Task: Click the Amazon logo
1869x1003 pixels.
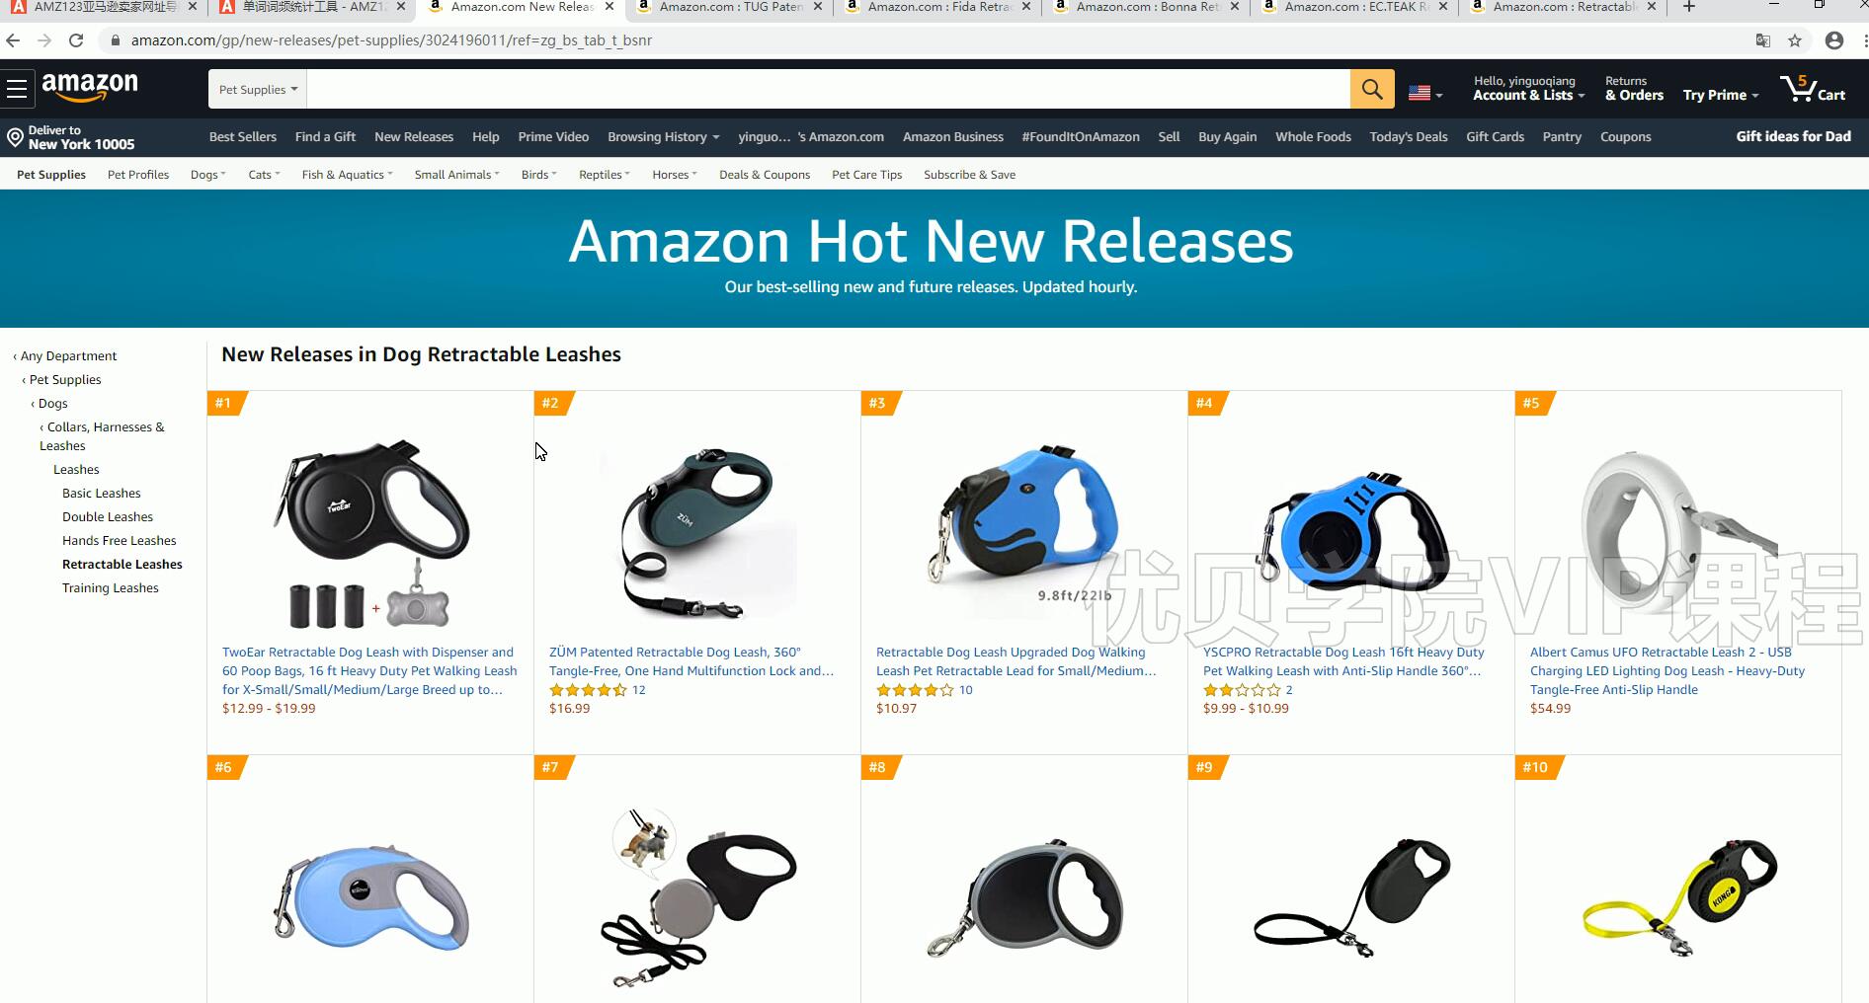Action: pos(90,88)
